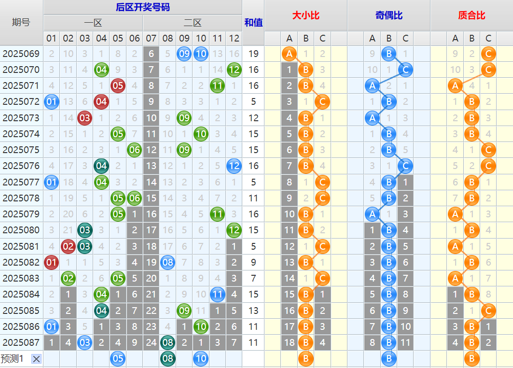513x368 pixels.
Task: Select the 二区 column group header
Action: click(x=193, y=23)
